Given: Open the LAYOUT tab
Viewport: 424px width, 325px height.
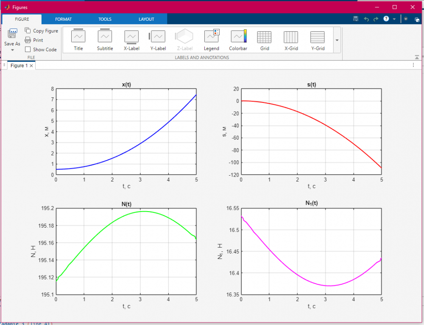Looking at the screenshot, I should coord(146,19).
